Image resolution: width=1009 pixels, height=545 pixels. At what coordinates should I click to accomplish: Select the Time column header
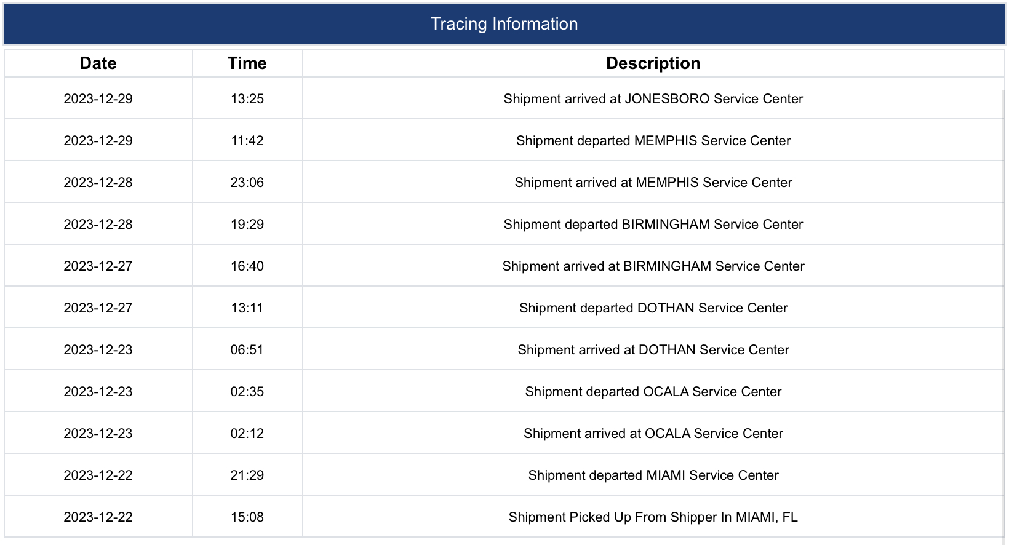point(247,63)
